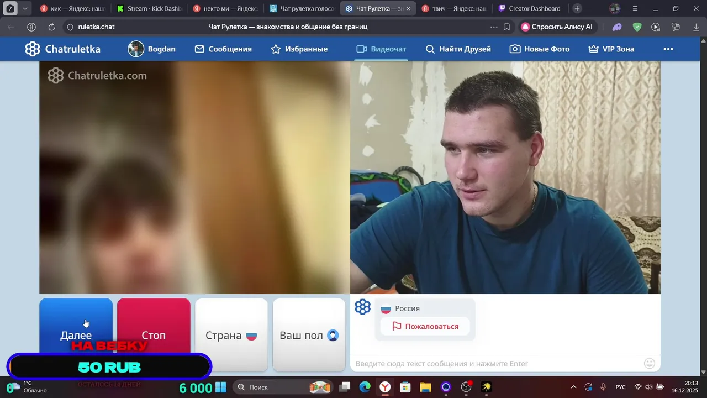Switch to Чат рулетка голосовой tab

[x=302, y=9]
